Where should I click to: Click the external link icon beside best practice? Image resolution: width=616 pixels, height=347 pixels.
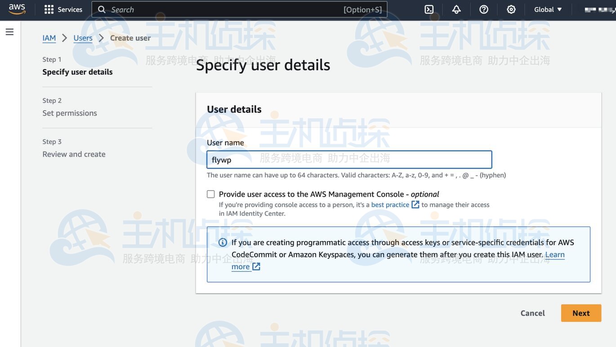(415, 205)
